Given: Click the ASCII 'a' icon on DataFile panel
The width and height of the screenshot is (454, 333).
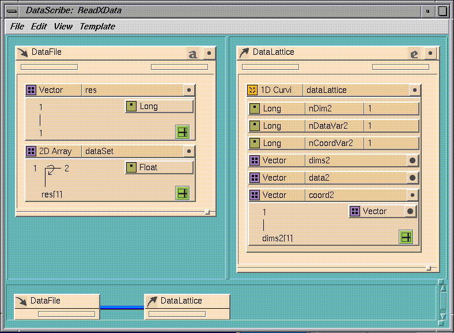Looking at the screenshot, I should pyautogui.click(x=194, y=54).
